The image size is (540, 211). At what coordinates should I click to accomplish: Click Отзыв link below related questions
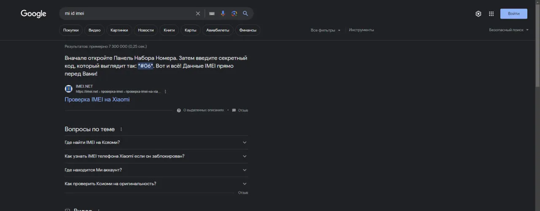(243, 193)
